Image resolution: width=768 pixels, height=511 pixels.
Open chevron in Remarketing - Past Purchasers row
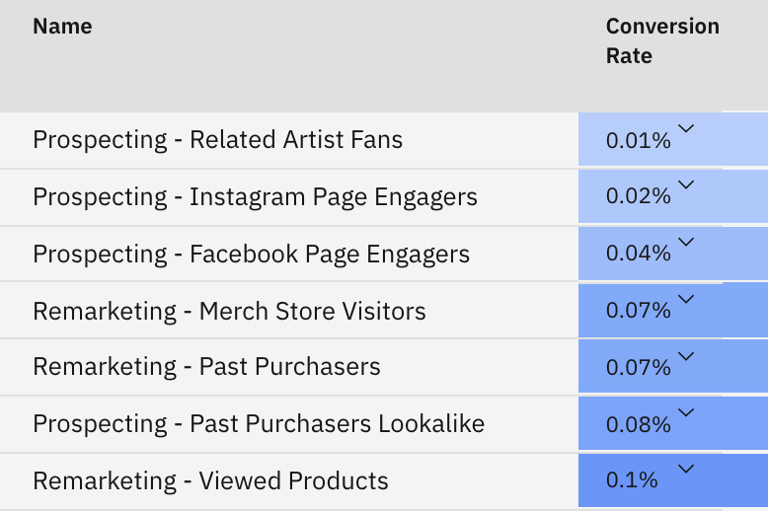pyautogui.click(x=686, y=356)
